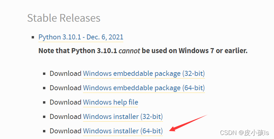Image resolution: width=274 pixels, height=139 pixels.
Task: Click bullet before Windows installer (32-bit)
Action: pyautogui.click(x=44, y=117)
